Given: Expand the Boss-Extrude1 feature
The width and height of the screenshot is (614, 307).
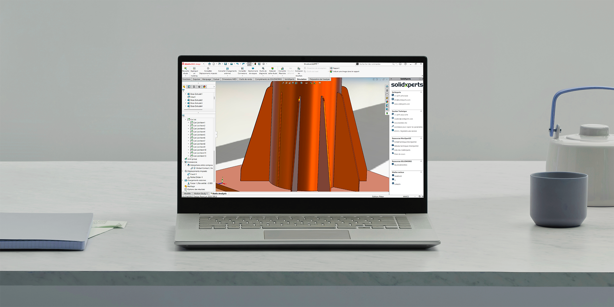Looking at the screenshot, I should 185,94.
